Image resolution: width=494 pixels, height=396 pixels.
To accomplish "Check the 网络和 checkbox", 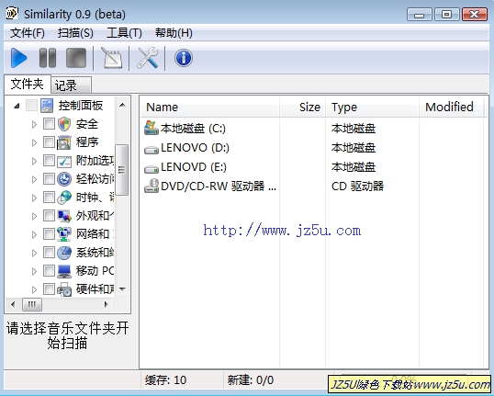I will (x=49, y=234).
